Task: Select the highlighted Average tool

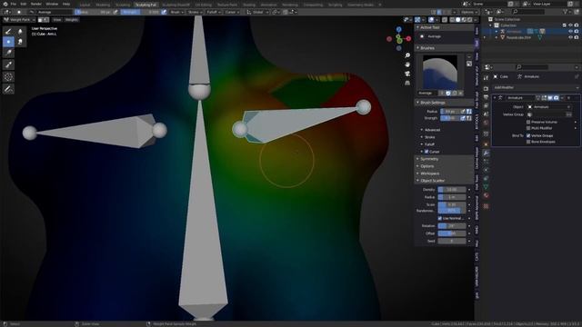Action: point(8,42)
